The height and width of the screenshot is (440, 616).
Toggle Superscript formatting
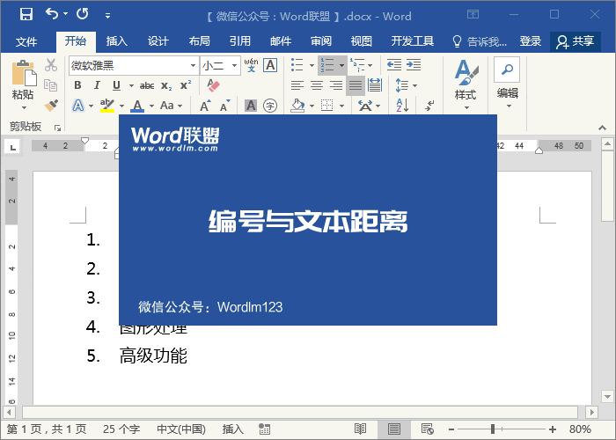[186, 85]
